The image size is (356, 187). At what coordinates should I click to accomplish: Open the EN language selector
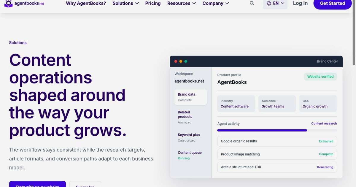tap(275, 3)
